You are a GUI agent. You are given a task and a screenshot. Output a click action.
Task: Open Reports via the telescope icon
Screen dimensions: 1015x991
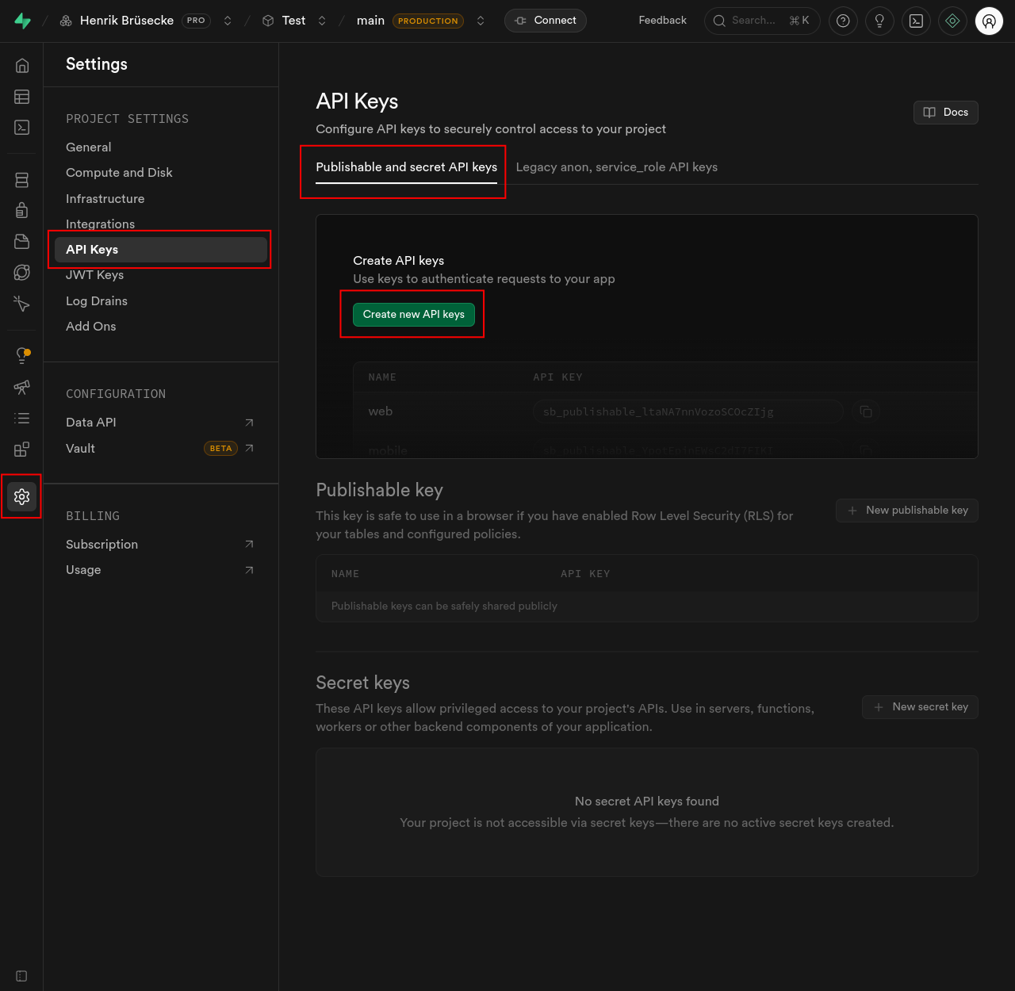pyautogui.click(x=21, y=388)
